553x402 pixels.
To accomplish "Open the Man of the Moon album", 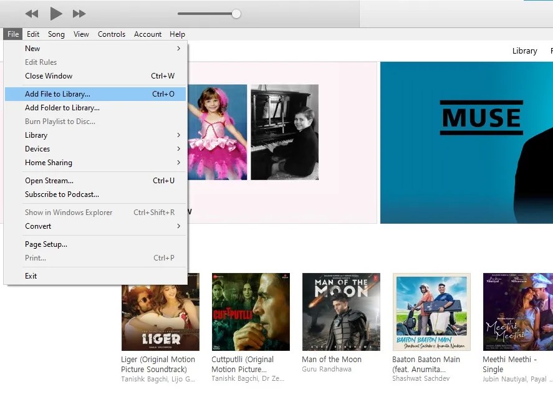I will [340, 312].
